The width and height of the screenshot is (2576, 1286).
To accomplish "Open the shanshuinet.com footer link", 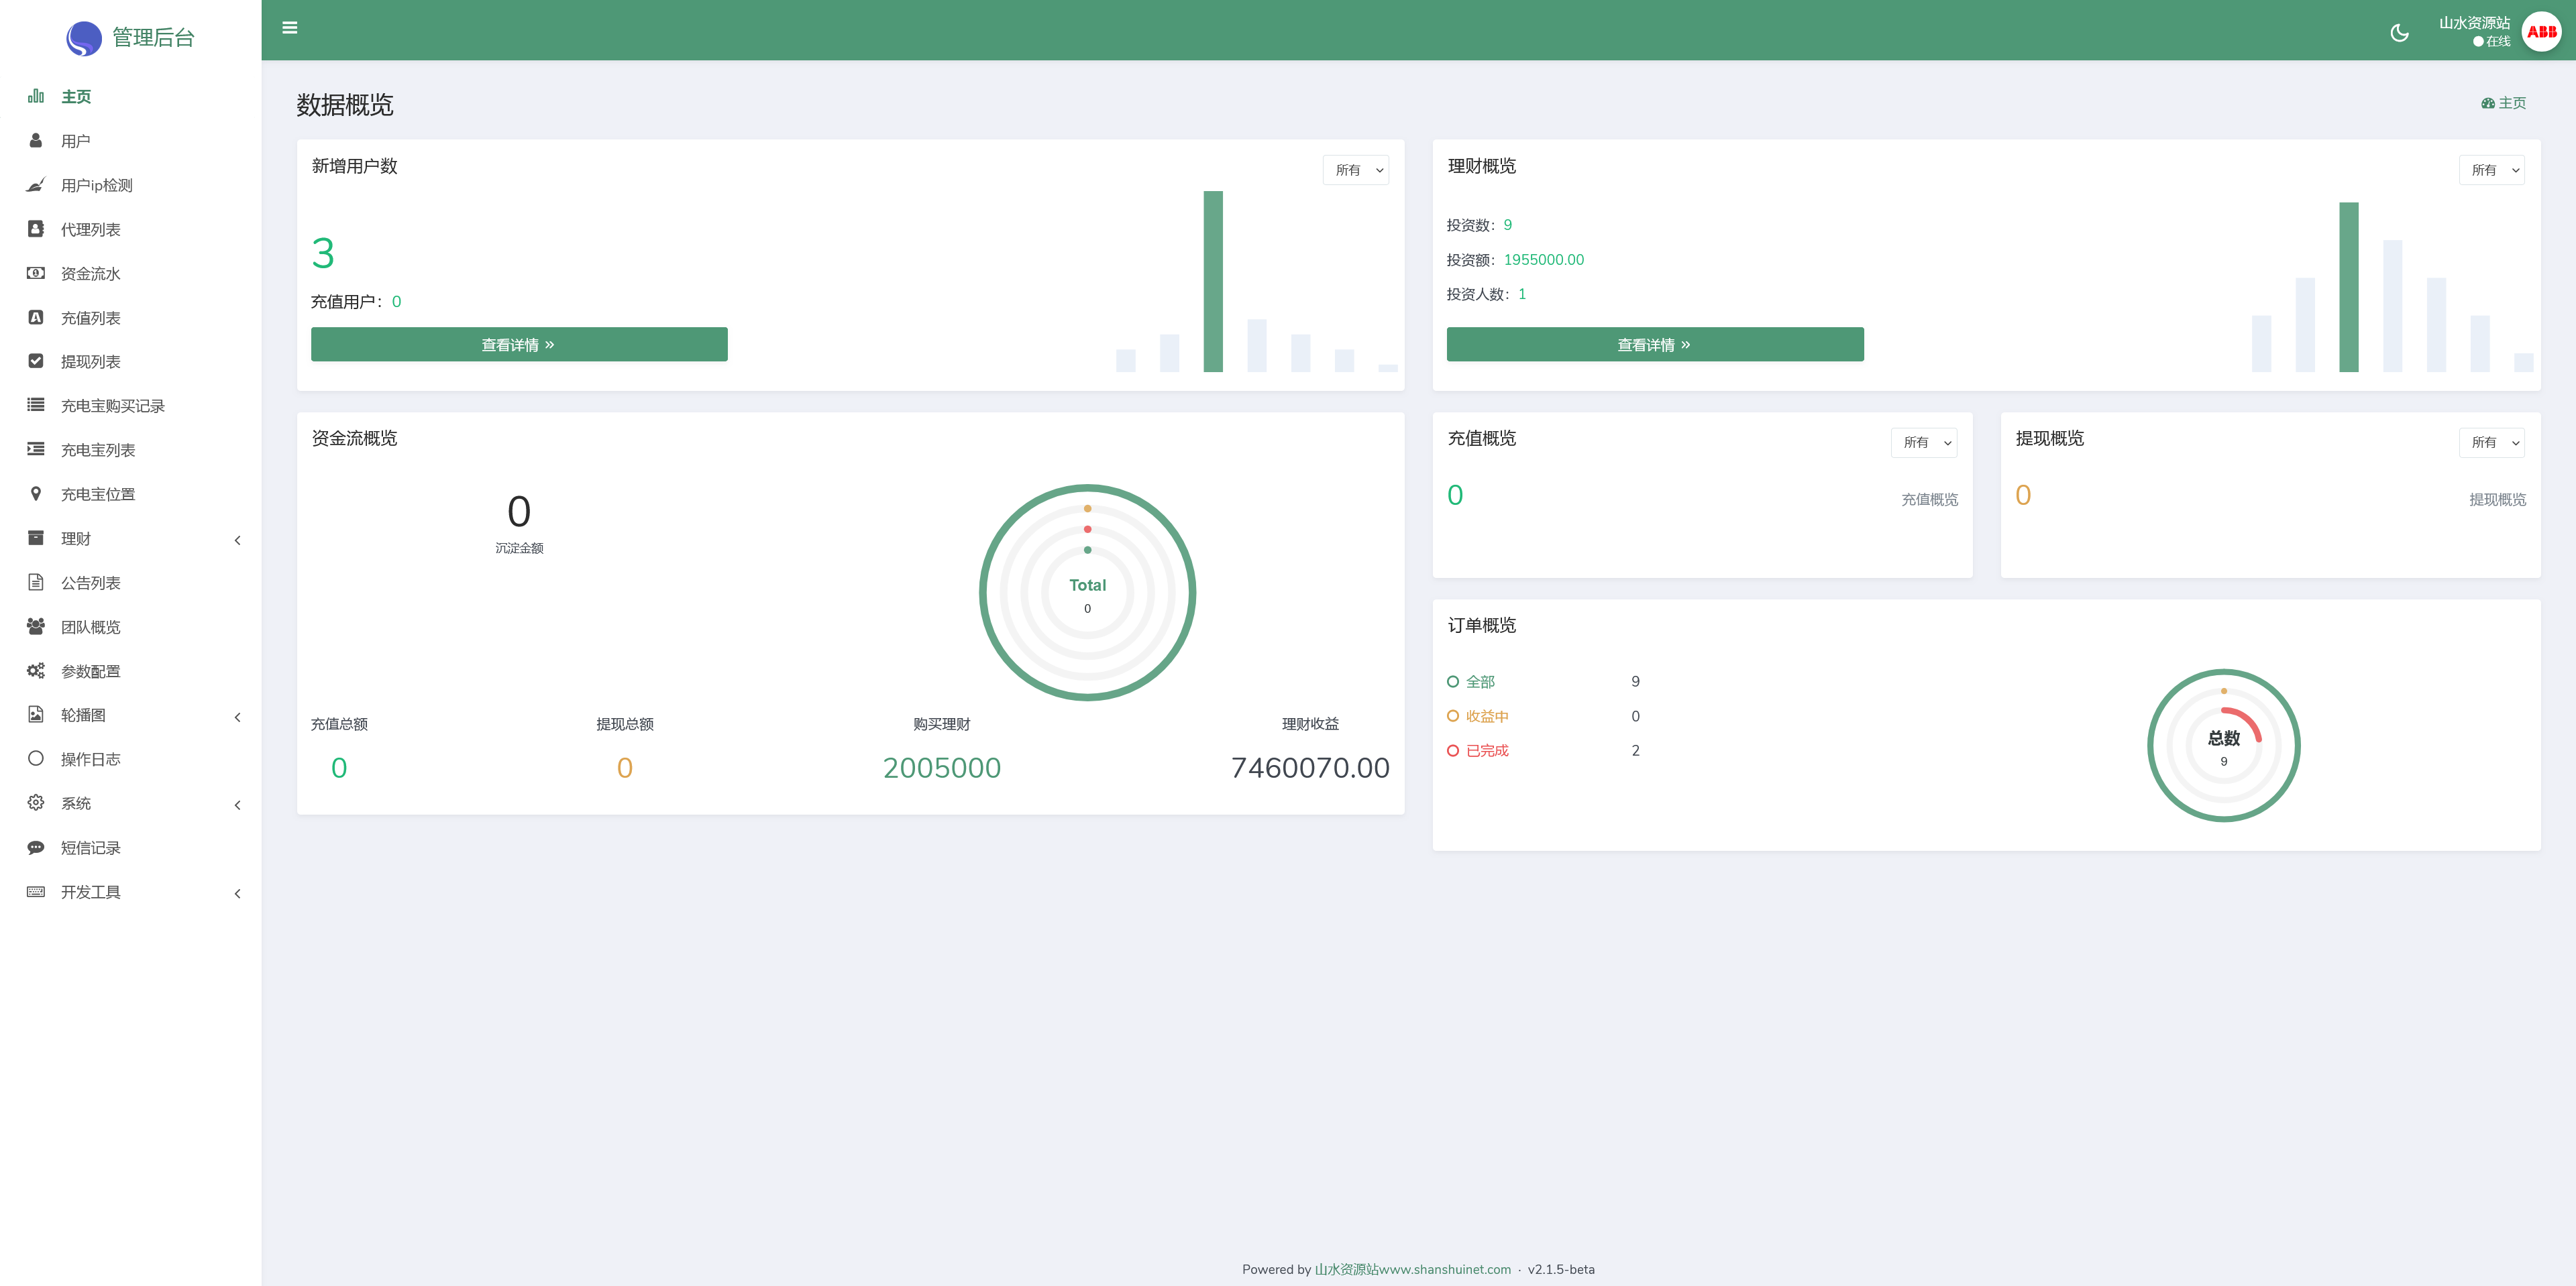I will tap(1412, 1269).
